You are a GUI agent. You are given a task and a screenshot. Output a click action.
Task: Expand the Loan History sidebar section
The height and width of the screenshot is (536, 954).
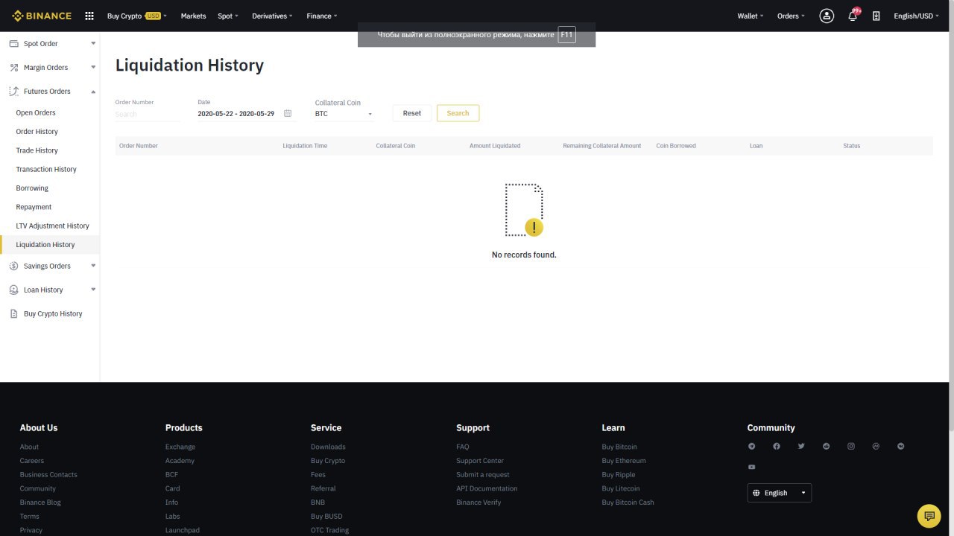93,290
